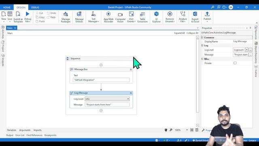Open Output panel
Screen dimensions: 259x146
tap(10, 135)
